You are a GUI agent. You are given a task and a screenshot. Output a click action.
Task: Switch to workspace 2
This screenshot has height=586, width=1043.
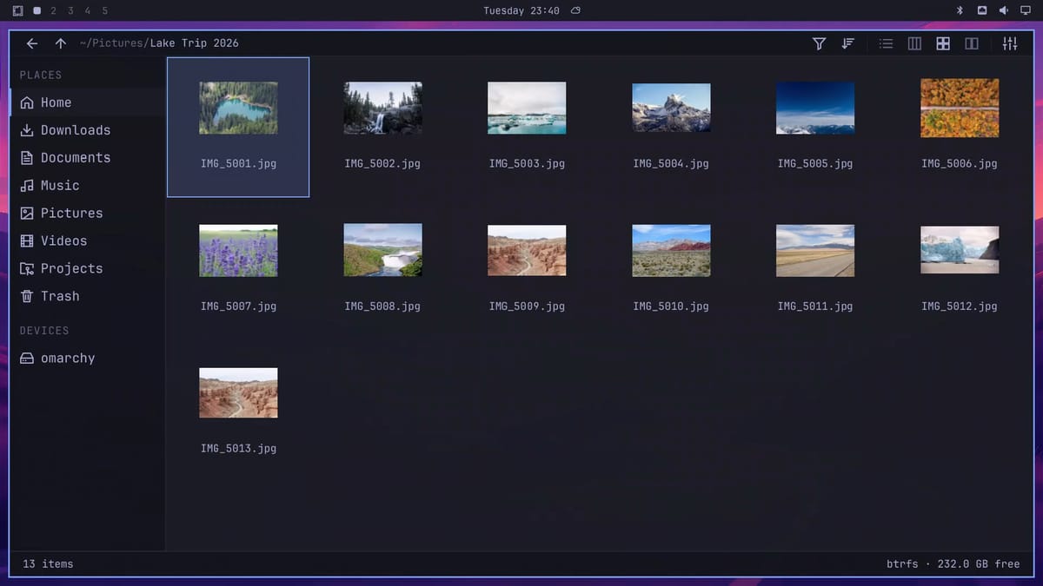point(54,11)
